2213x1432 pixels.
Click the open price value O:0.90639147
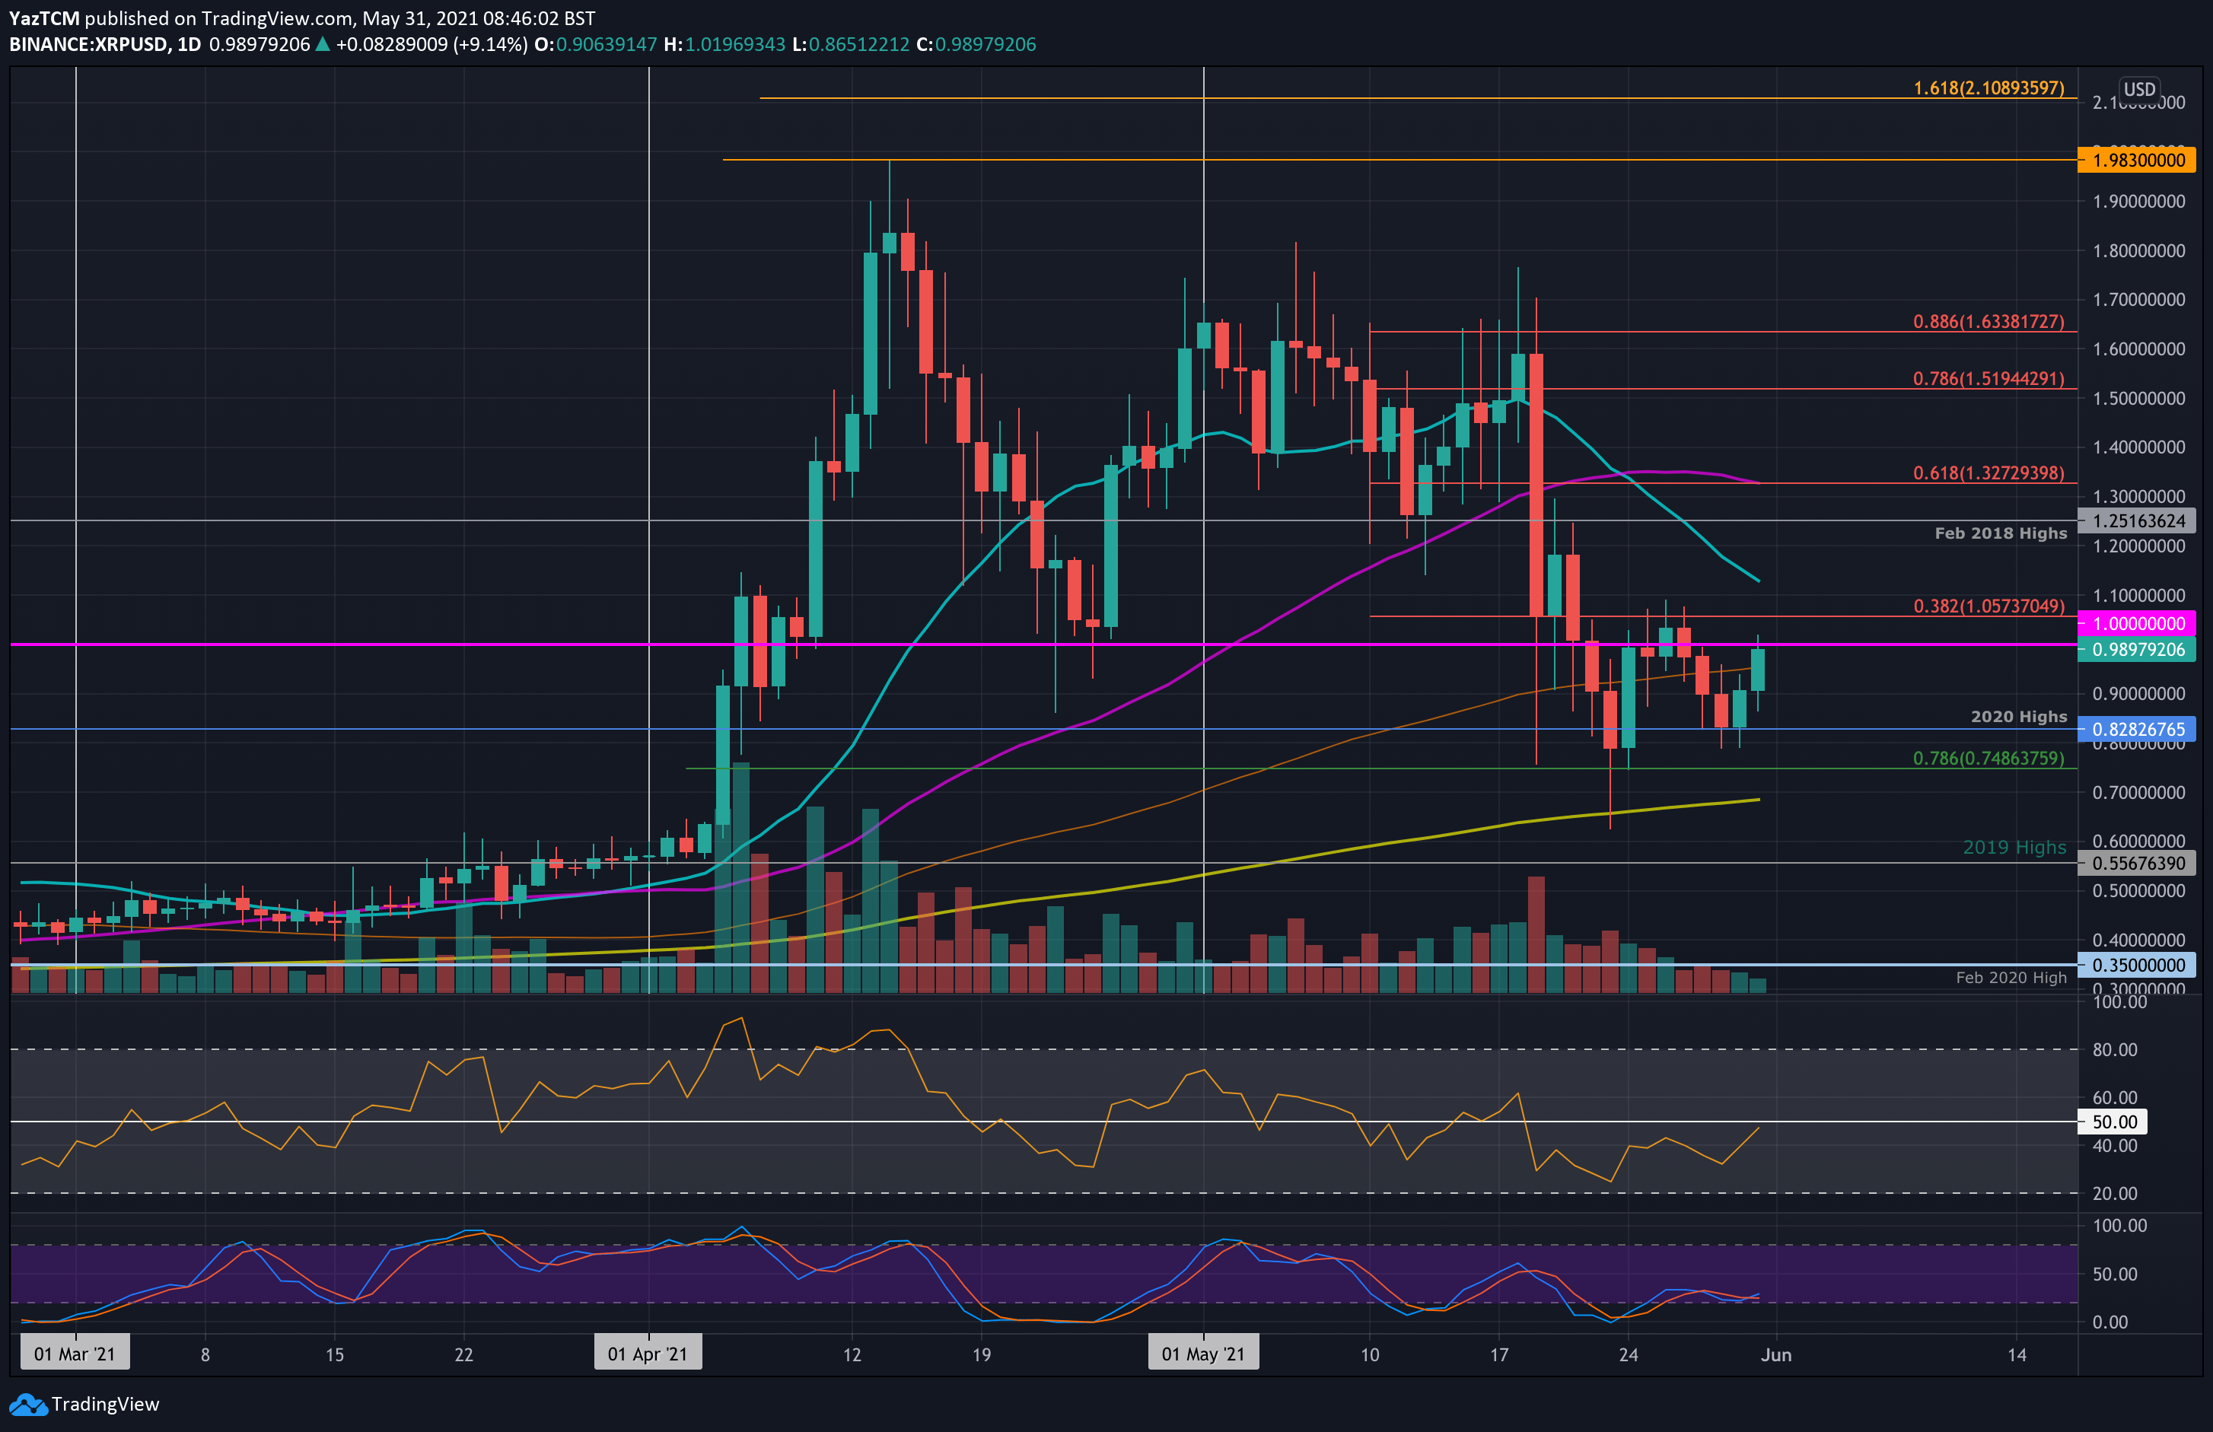[x=595, y=43]
